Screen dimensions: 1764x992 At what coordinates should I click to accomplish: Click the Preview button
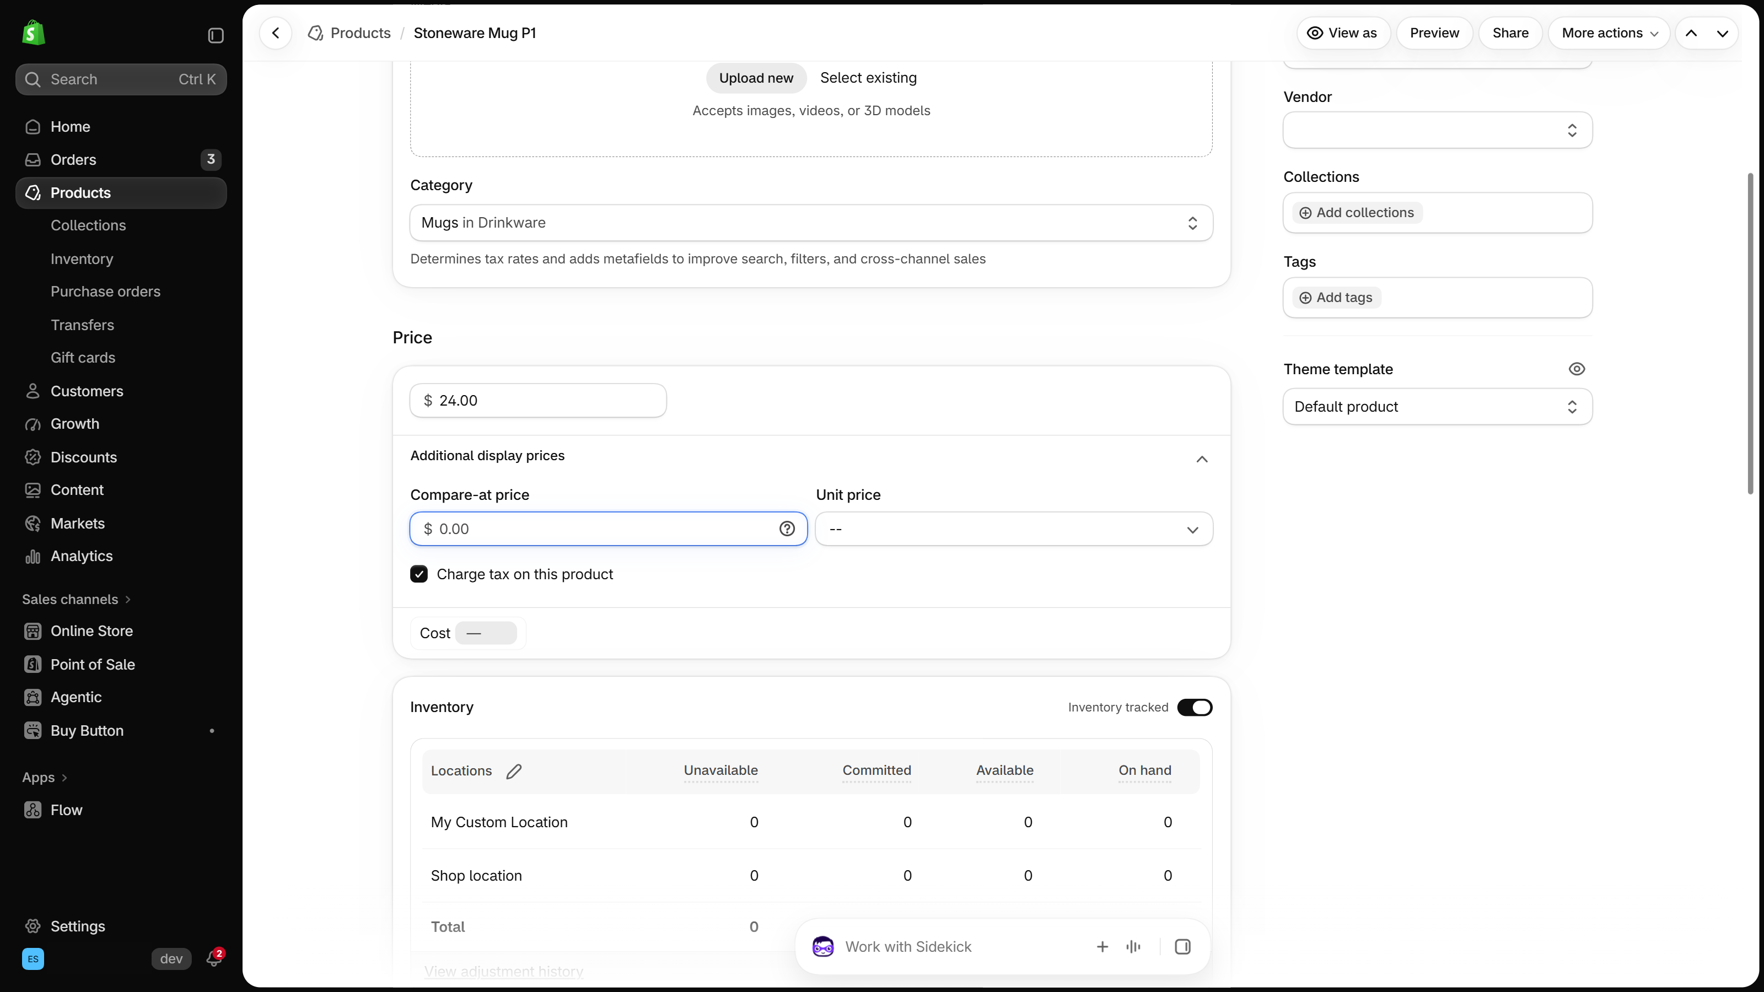1434,33
